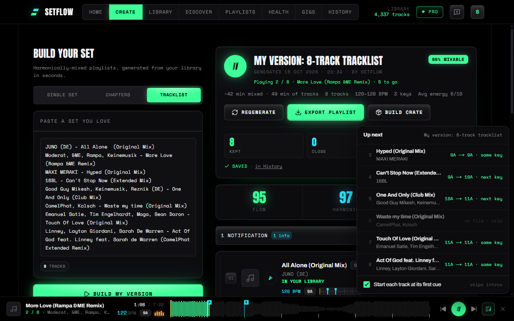The width and height of the screenshot is (514, 321).
Task: Click the SETFLOW logo icon
Action: (35, 12)
